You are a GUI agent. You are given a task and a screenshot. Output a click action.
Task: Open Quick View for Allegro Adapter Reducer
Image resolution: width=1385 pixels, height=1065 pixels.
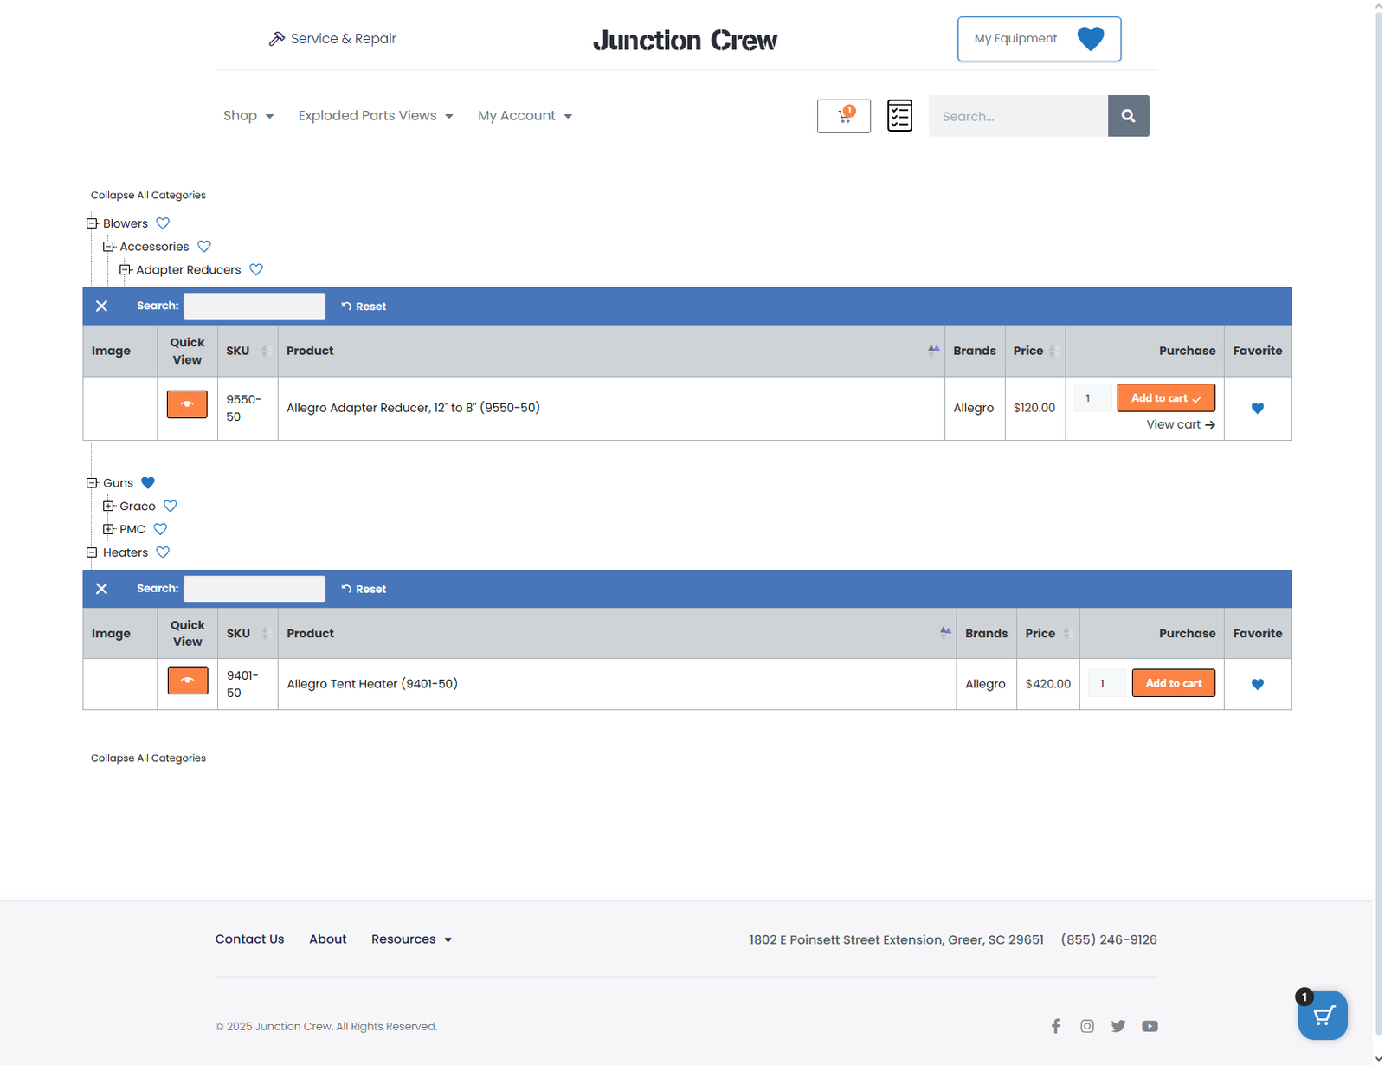point(187,404)
